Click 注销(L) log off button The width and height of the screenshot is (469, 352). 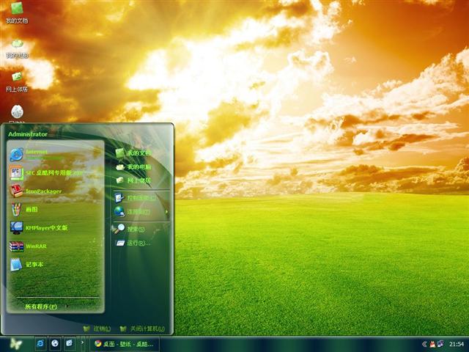click(x=97, y=329)
